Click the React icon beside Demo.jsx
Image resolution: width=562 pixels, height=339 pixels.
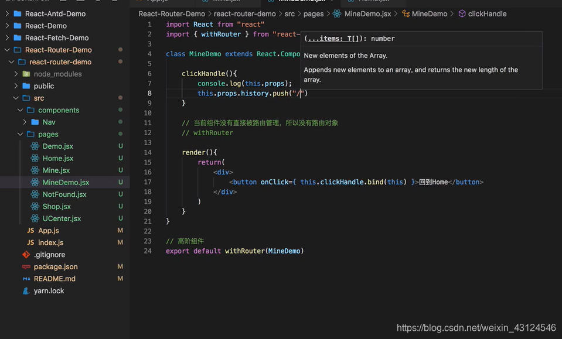pyautogui.click(x=35, y=146)
